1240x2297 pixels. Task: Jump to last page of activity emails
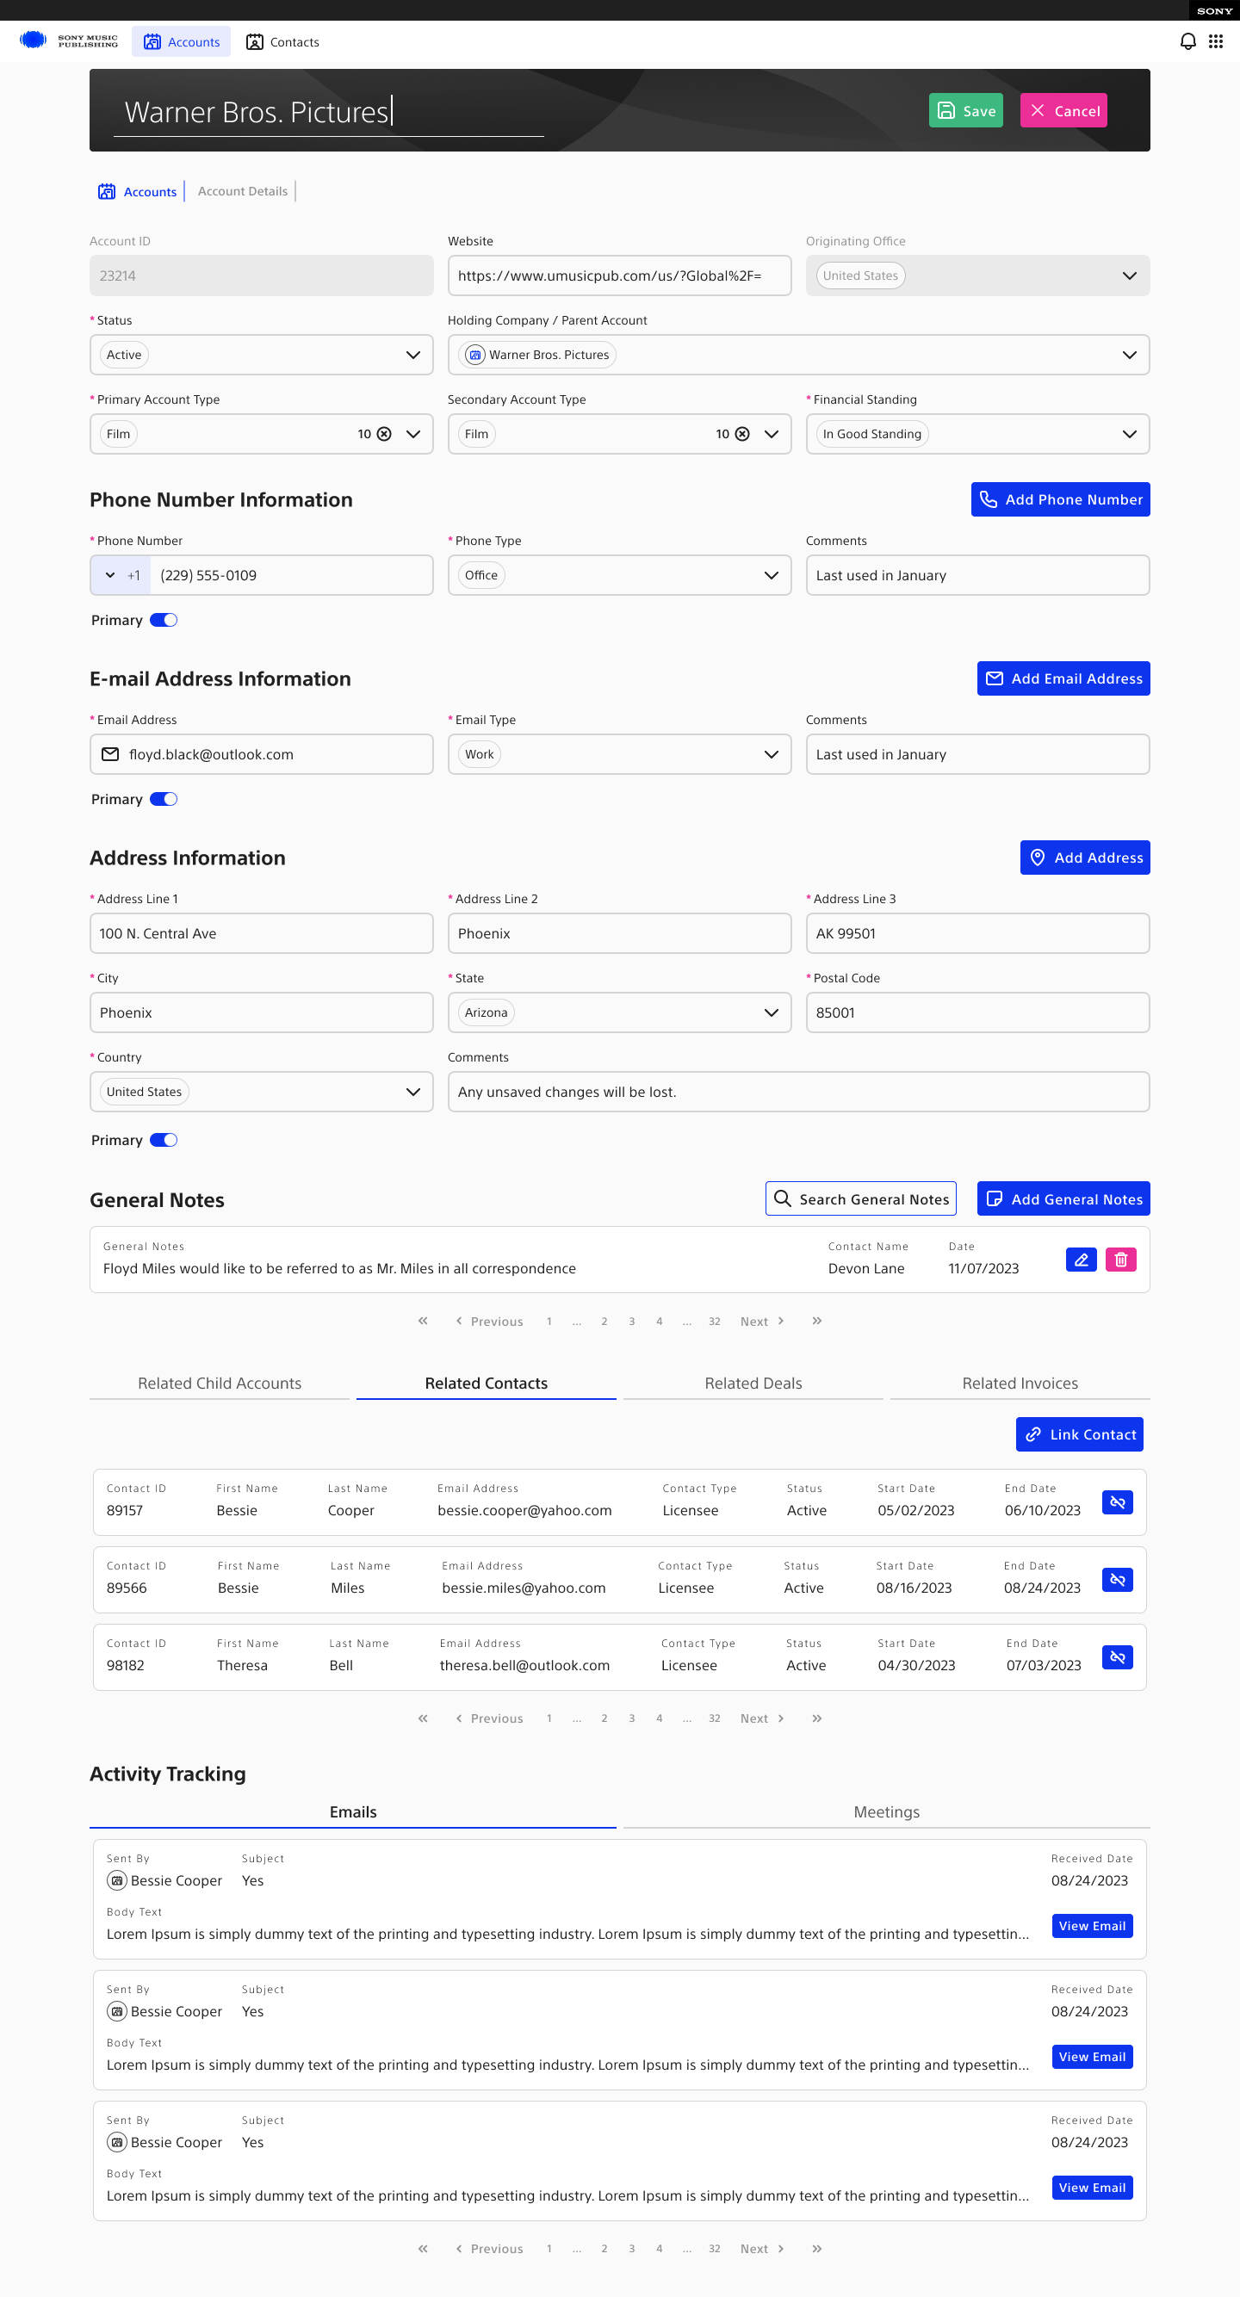pyautogui.click(x=816, y=2249)
